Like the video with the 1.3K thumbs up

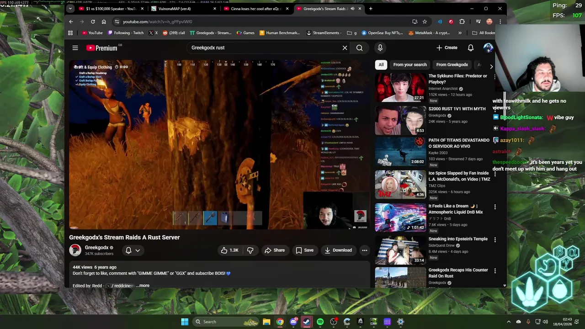coord(230,250)
